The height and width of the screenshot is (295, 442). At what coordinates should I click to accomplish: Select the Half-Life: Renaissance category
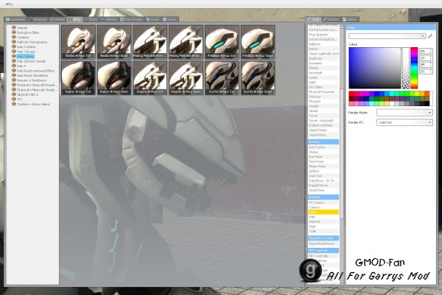[32, 42]
